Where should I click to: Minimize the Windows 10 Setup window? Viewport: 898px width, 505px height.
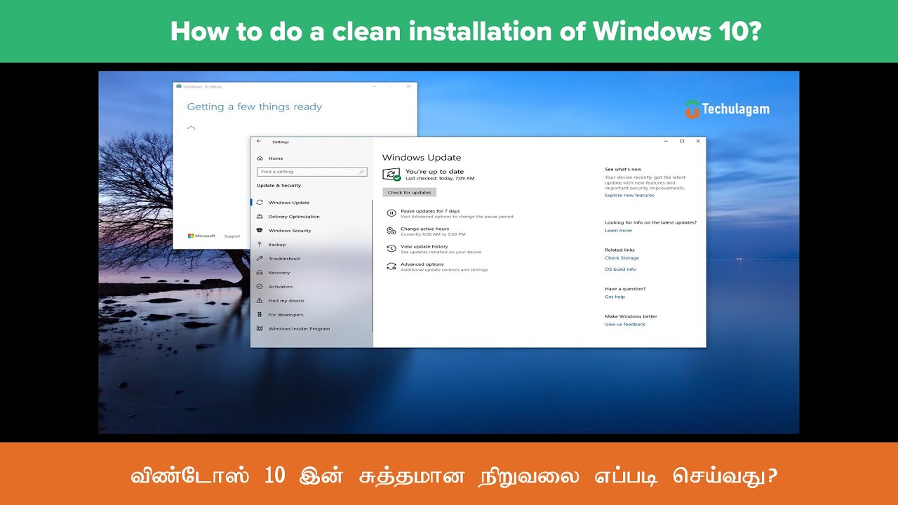point(373,86)
